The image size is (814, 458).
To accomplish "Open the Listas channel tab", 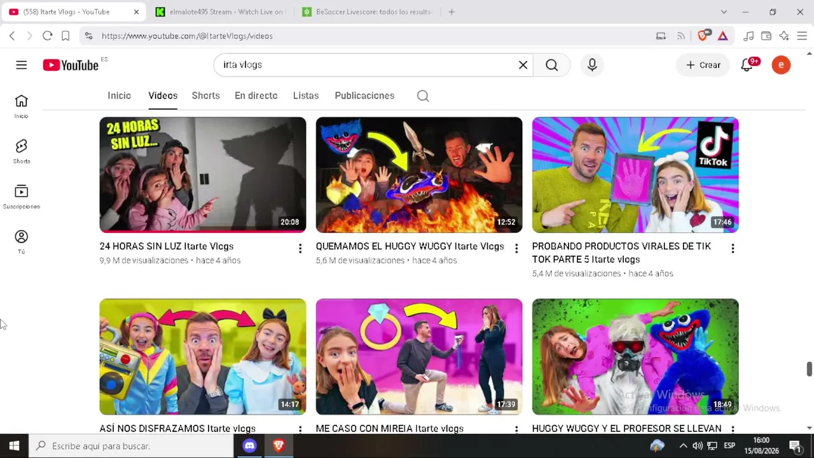I will 306,95.
